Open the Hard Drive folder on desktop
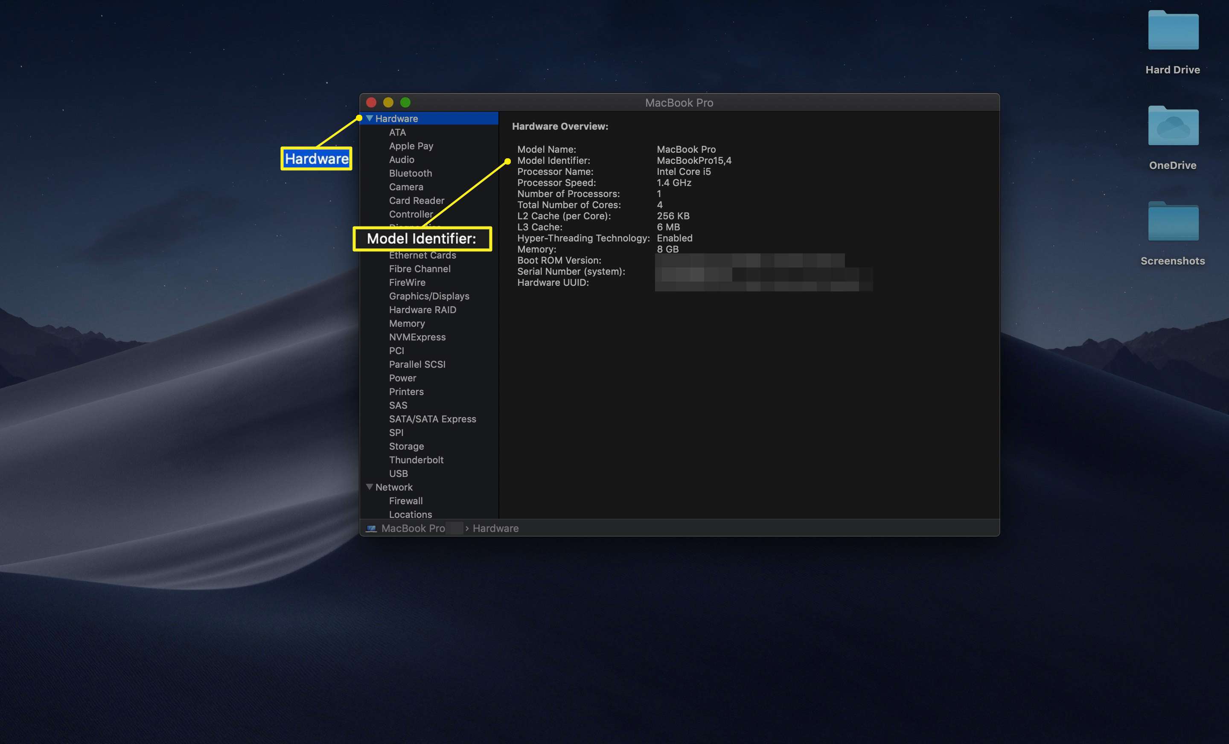 [1173, 30]
